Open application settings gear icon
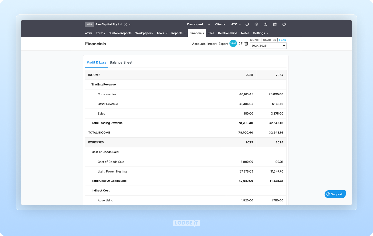Screen dimensions: 373x236 pyautogui.click(x=256, y=24)
